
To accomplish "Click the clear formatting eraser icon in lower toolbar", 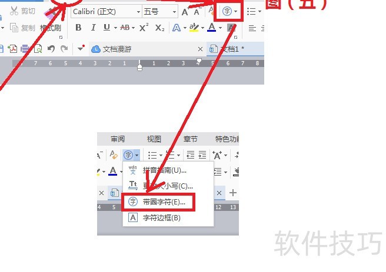I will [x=114, y=155].
